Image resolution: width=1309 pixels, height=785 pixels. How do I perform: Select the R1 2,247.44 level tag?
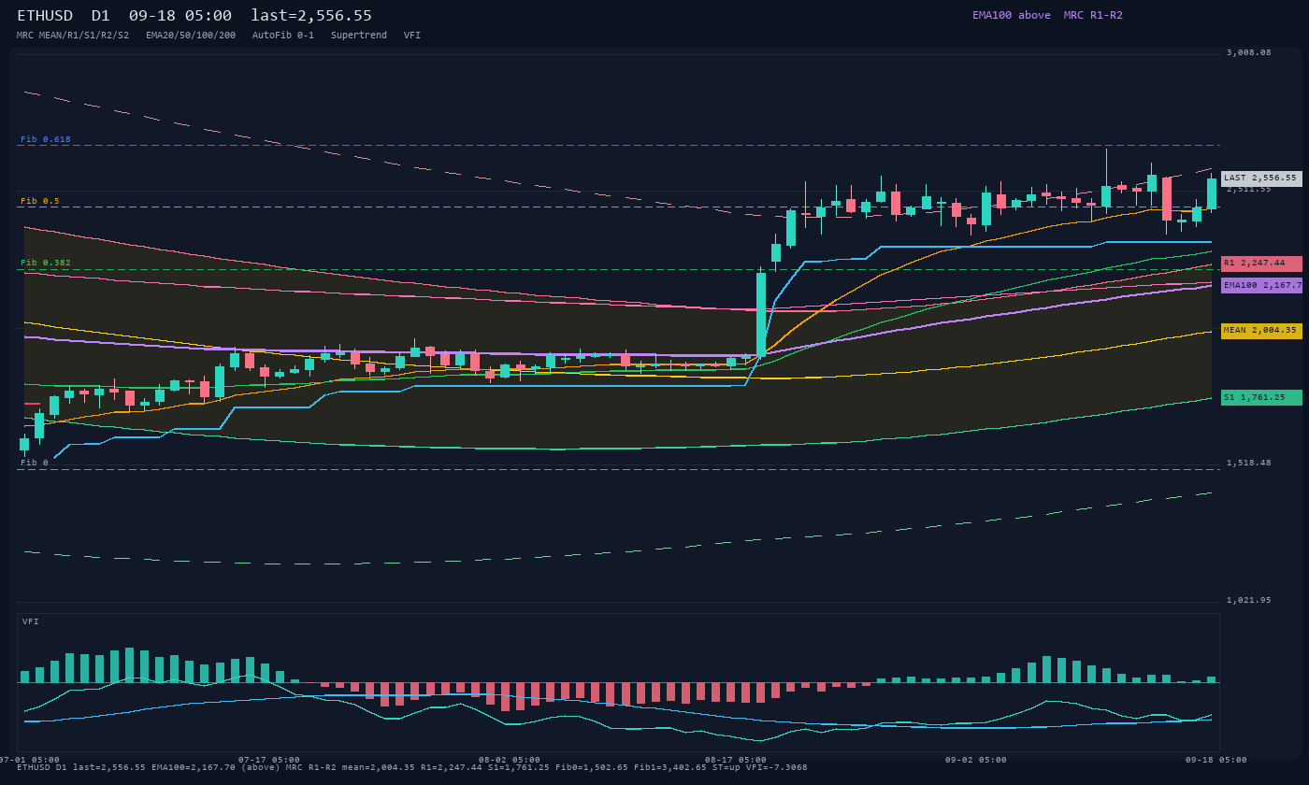[1261, 264]
